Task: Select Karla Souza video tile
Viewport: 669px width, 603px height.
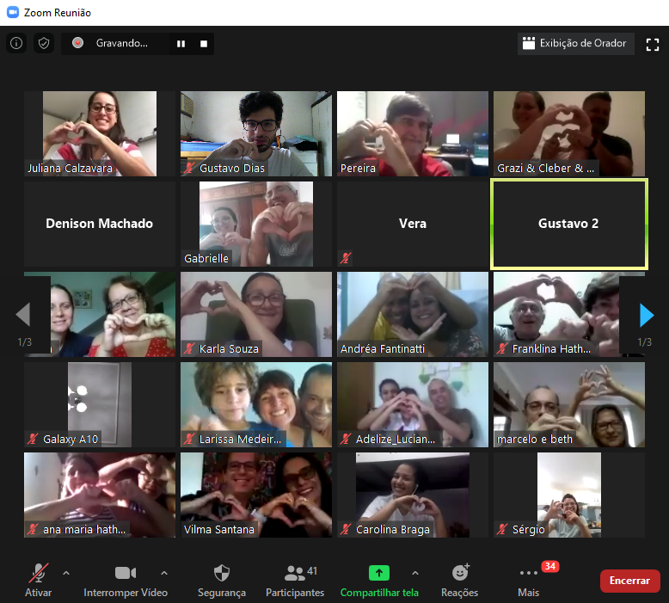Action: pyautogui.click(x=256, y=315)
